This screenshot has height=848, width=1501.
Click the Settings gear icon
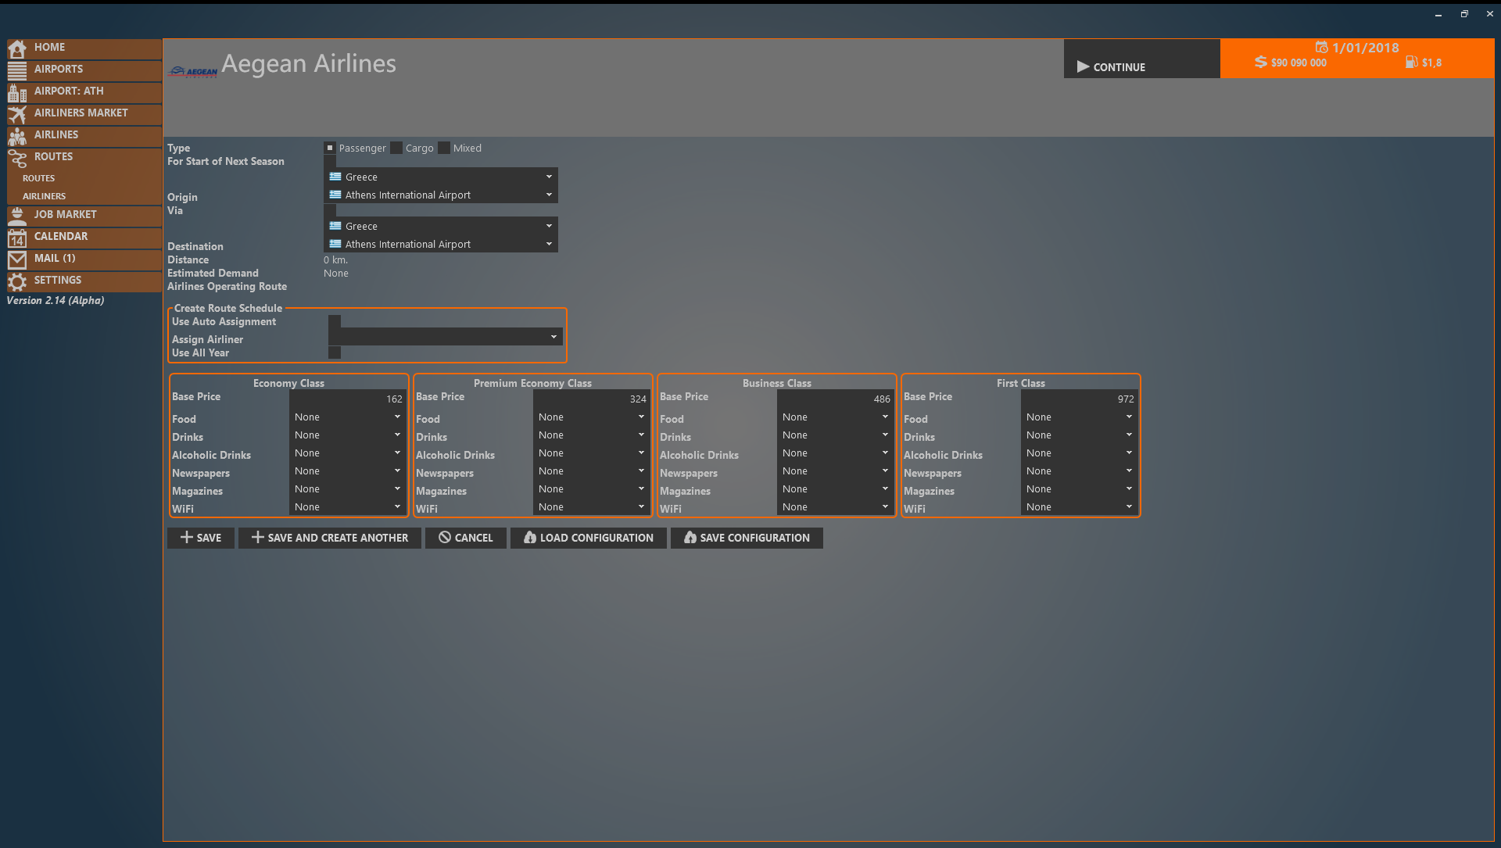17,281
